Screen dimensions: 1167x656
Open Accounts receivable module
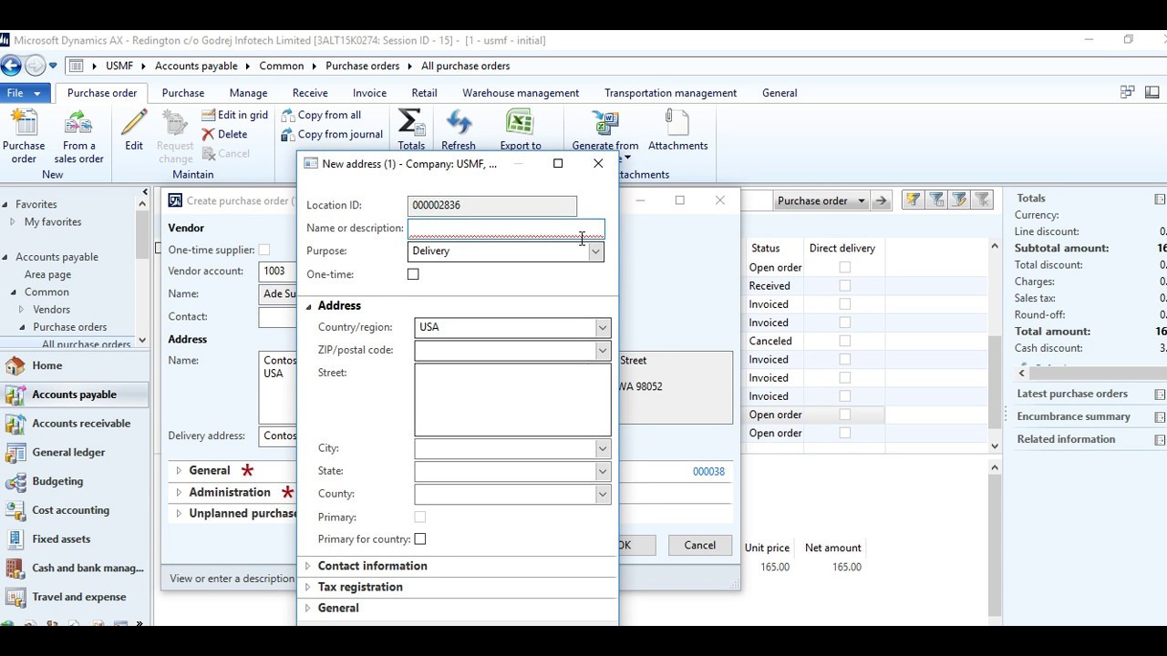[x=75, y=424]
